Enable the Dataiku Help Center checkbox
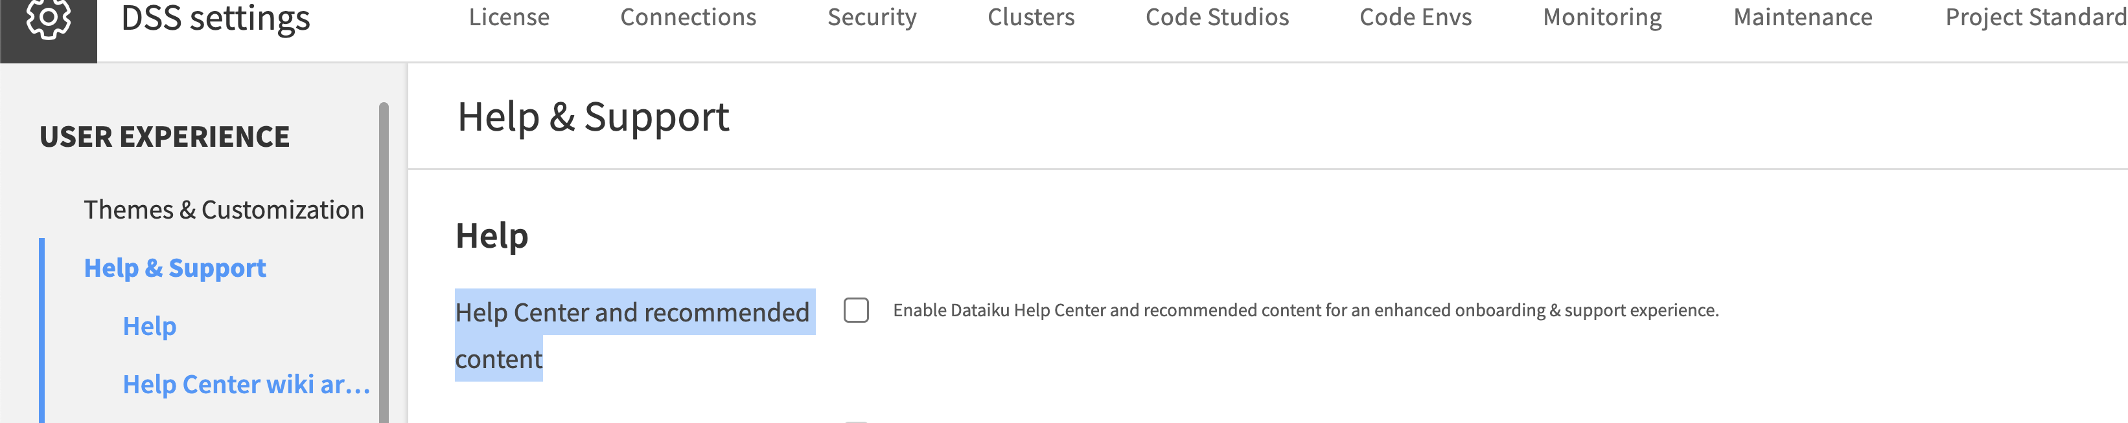The image size is (2128, 423). (x=856, y=310)
